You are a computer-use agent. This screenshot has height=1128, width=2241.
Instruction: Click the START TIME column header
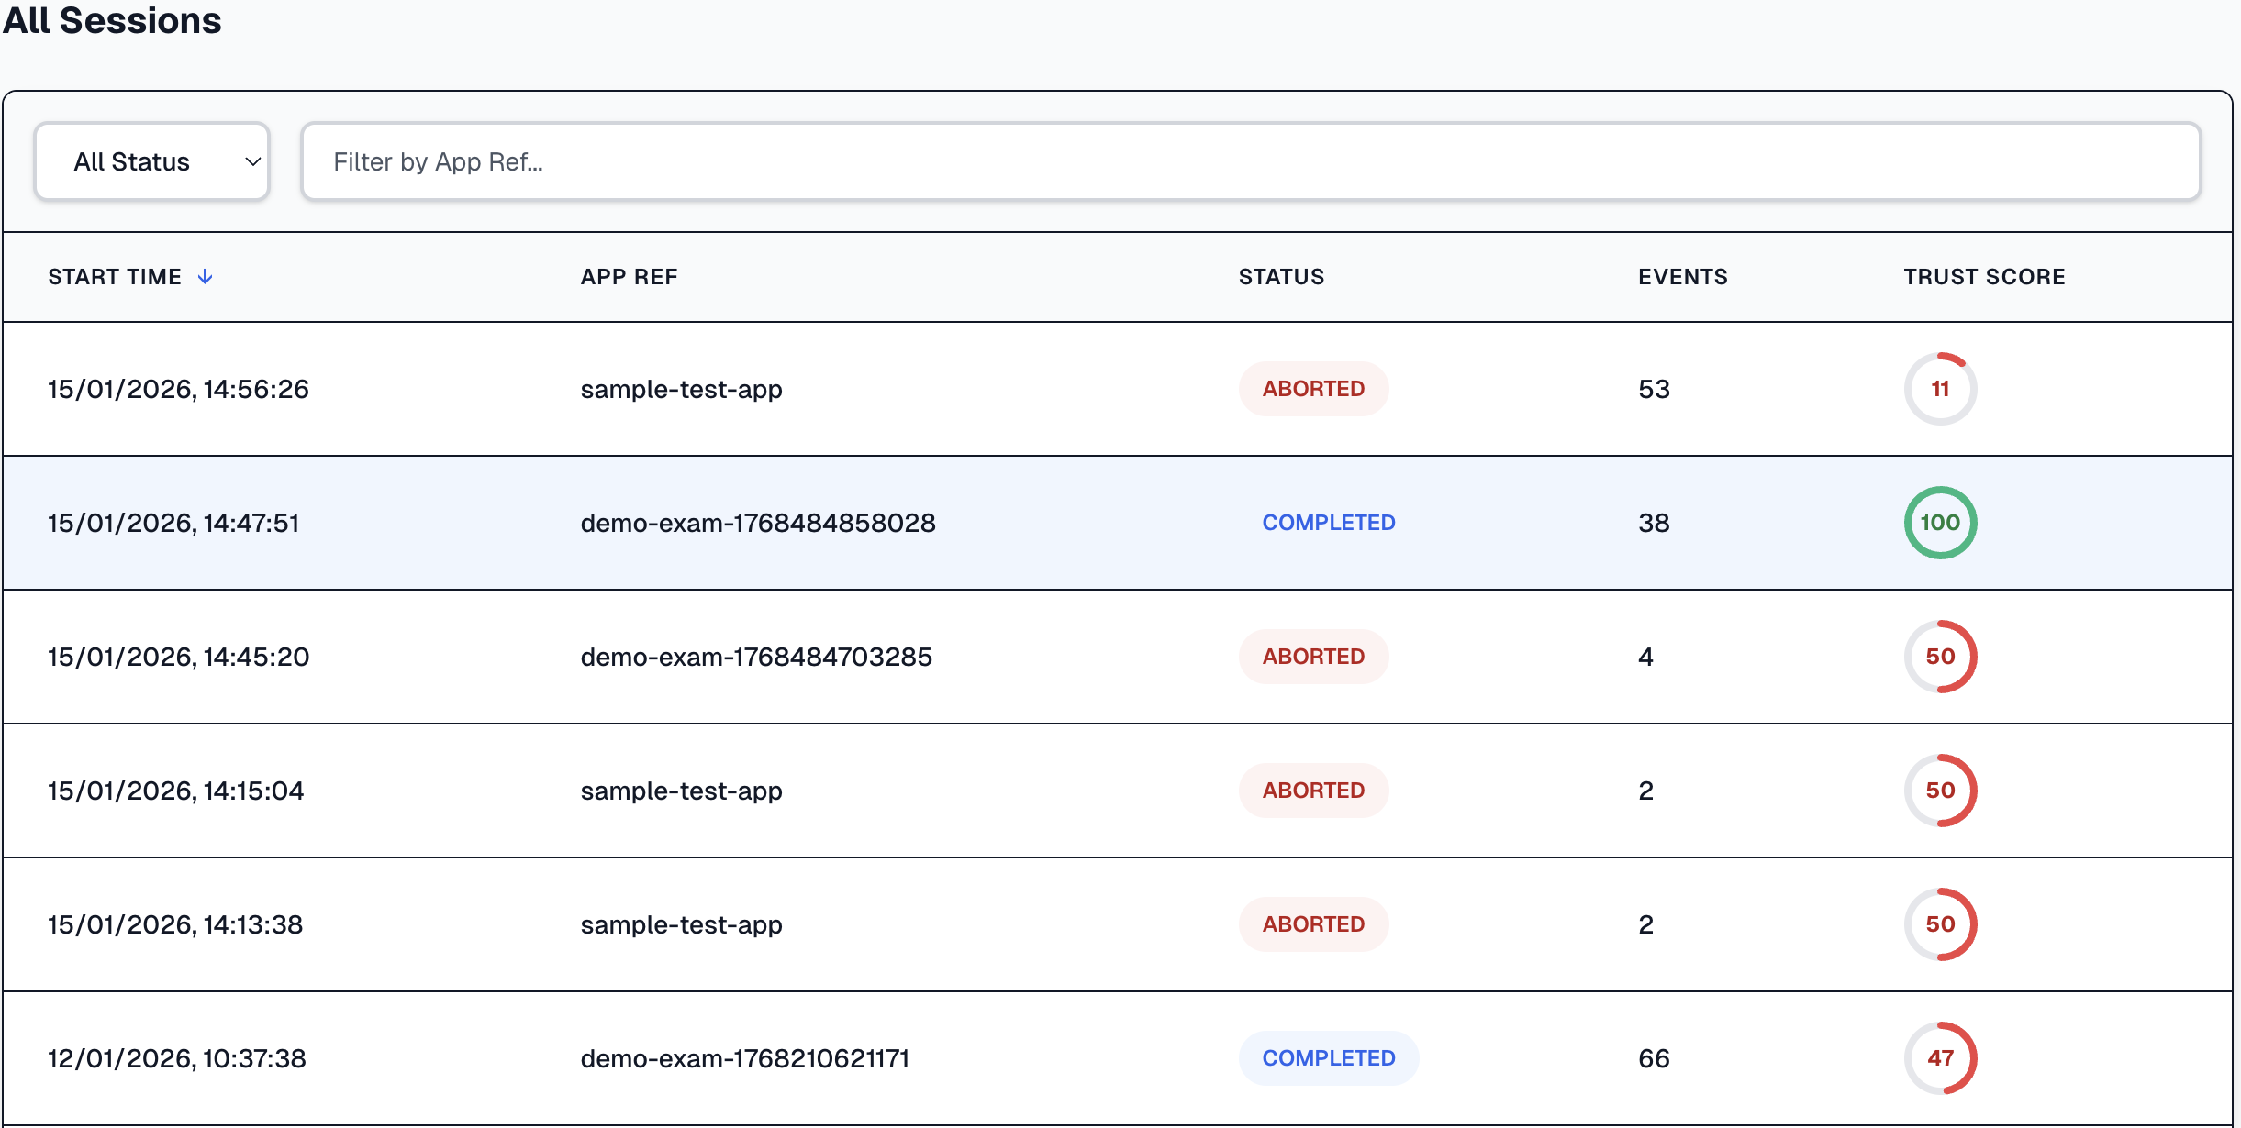click(116, 276)
